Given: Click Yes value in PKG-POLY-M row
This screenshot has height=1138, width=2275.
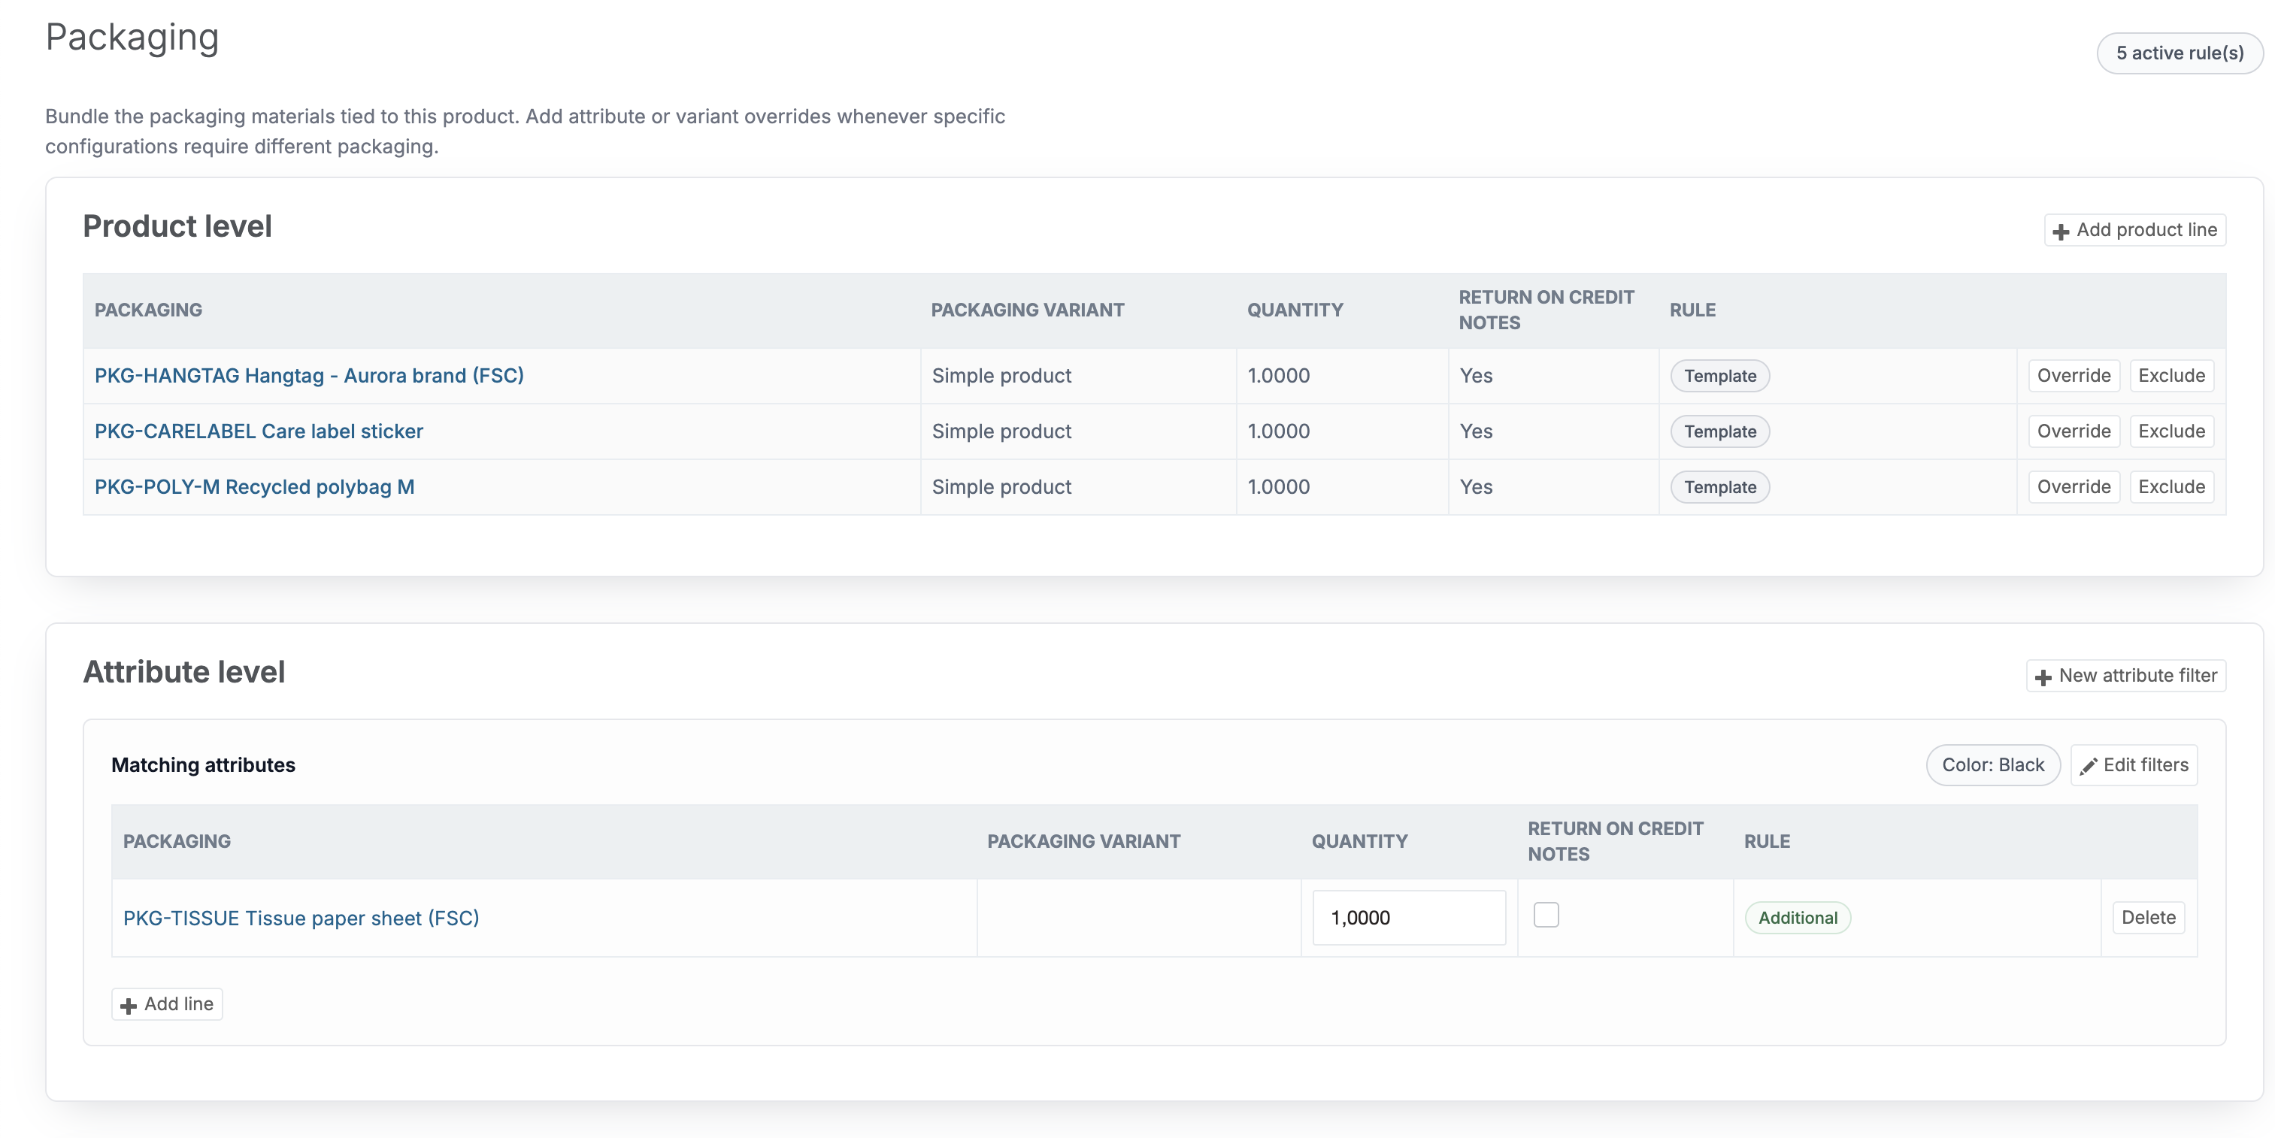Looking at the screenshot, I should click(1476, 486).
